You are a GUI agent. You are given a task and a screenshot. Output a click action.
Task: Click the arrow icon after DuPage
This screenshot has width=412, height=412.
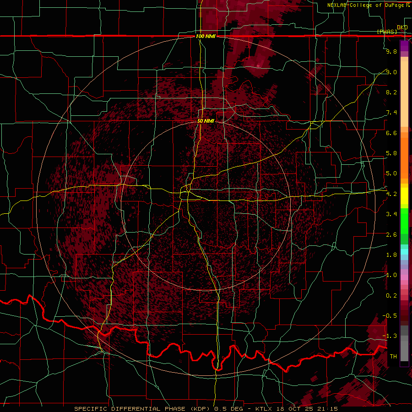pos(408,5)
